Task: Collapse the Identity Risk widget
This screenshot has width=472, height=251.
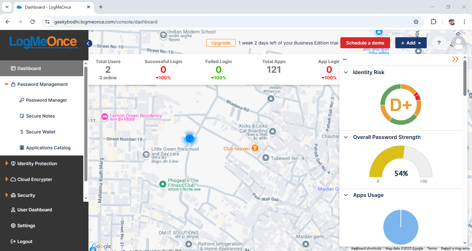Action: [x=346, y=72]
